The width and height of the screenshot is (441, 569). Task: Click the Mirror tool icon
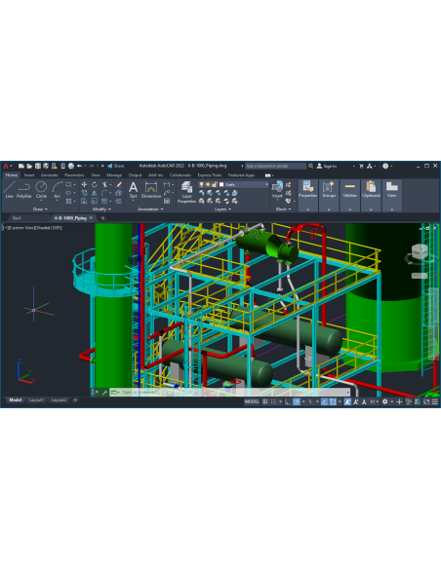95,193
